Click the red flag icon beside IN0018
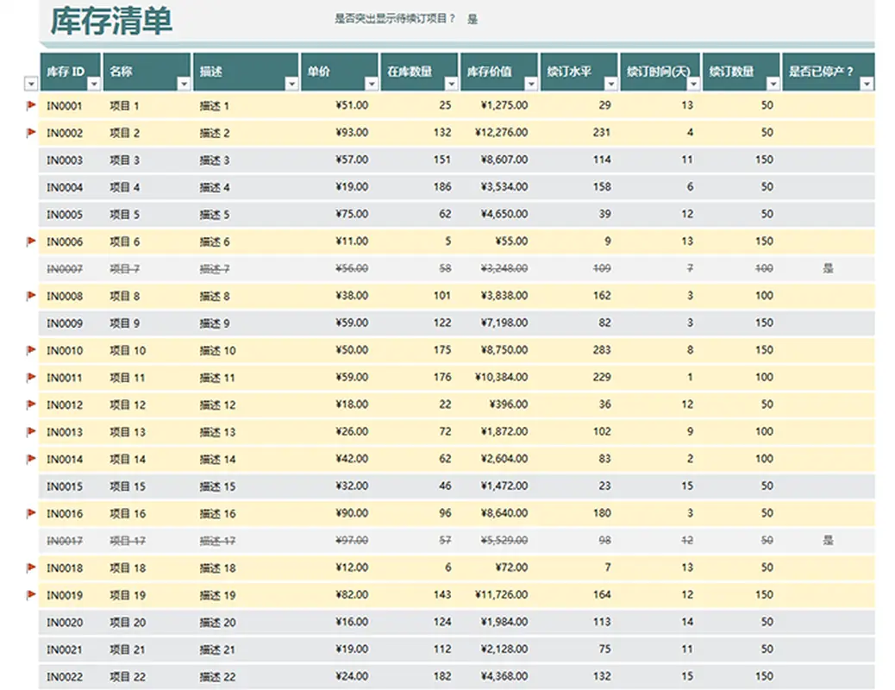This screenshot has width=895, height=690. point(31,568)
